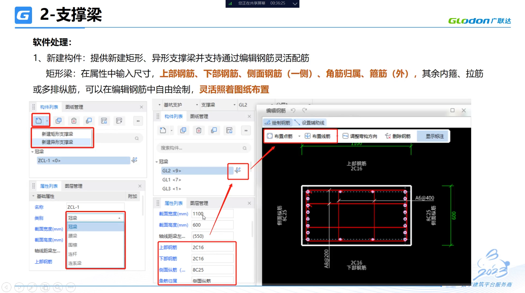Collapse the 基础属性 section
Viewport: 525px width, 293px height.
click(x=33, y=196)
